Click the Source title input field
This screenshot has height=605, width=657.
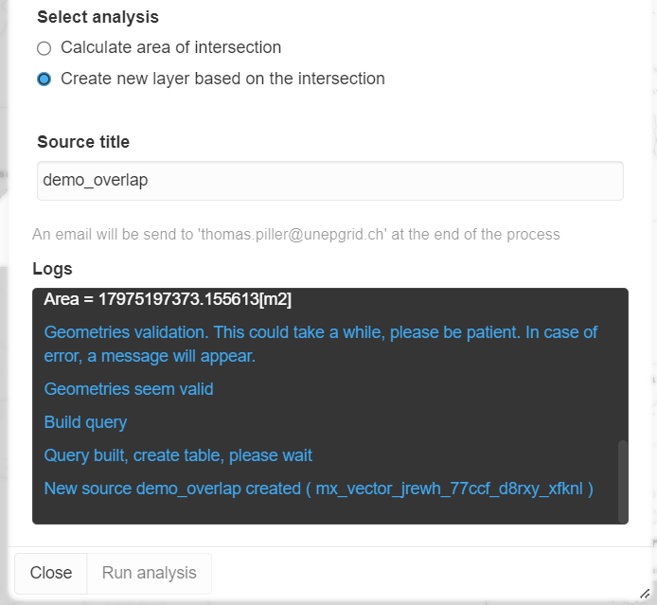329,181
